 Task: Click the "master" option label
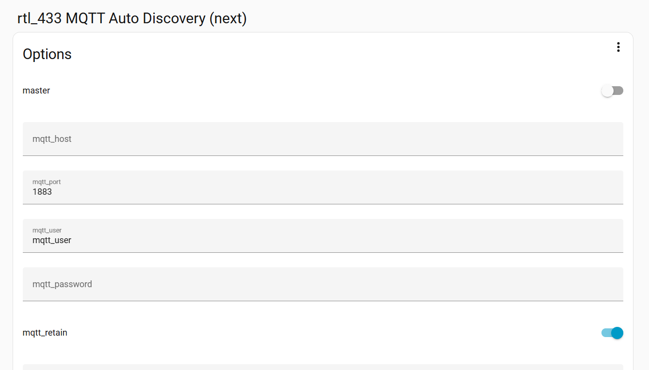(36, 91)
